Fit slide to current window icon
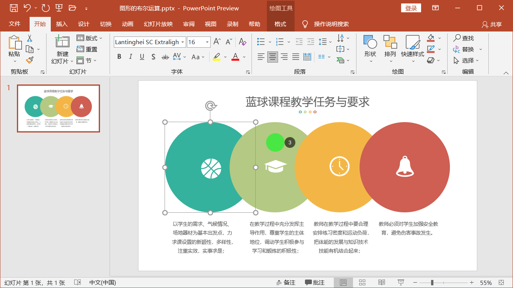Viewport: 513px width, 288px height. click(x=501, y=283)
